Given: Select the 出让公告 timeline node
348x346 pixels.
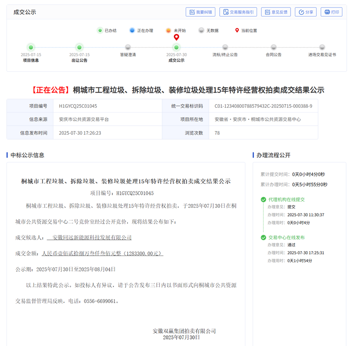Looking at the screenshot, I should click(79, 47).
